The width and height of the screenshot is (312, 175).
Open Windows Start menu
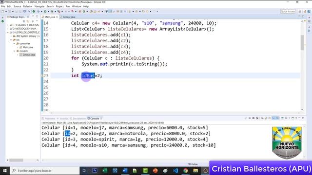tap(4, 171)
